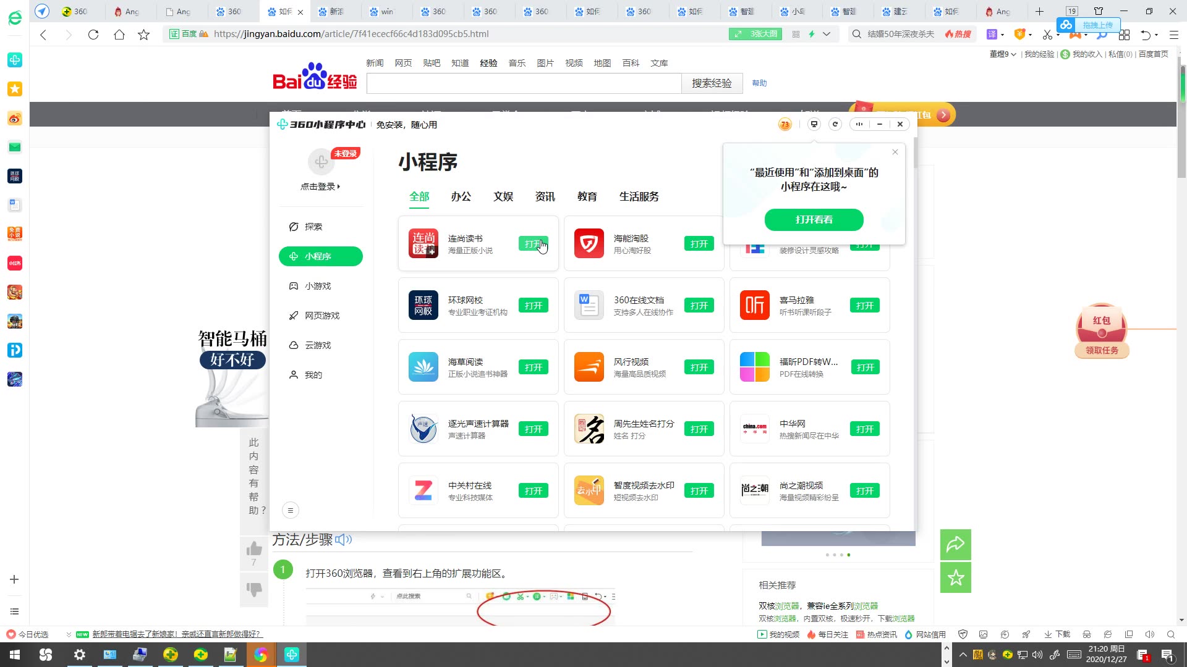Show hidden system tray icons
Screen dimensions: 1187x667
[x=963, y=655]
